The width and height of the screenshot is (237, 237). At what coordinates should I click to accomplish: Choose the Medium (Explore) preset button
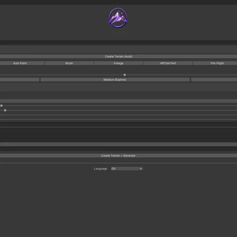tap(115, 80)
